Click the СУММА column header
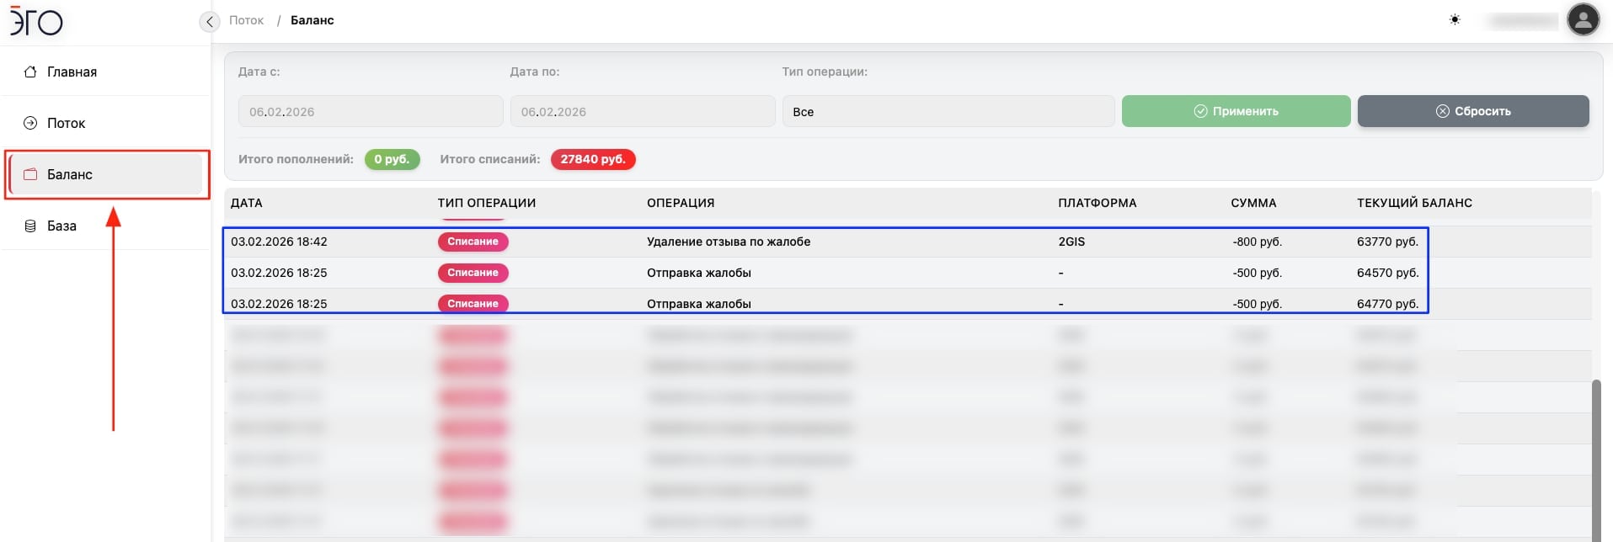 1253,203
